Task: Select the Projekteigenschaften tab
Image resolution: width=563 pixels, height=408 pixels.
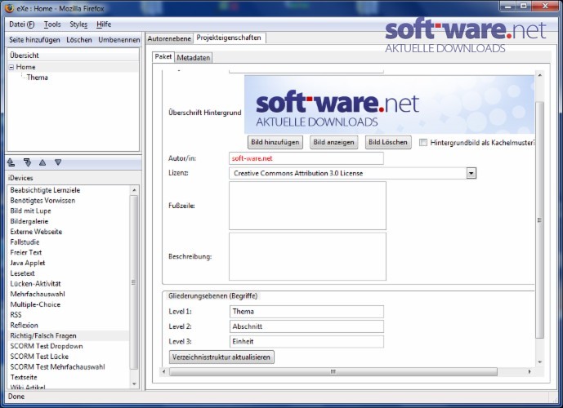Action: [x=229, y=38]
